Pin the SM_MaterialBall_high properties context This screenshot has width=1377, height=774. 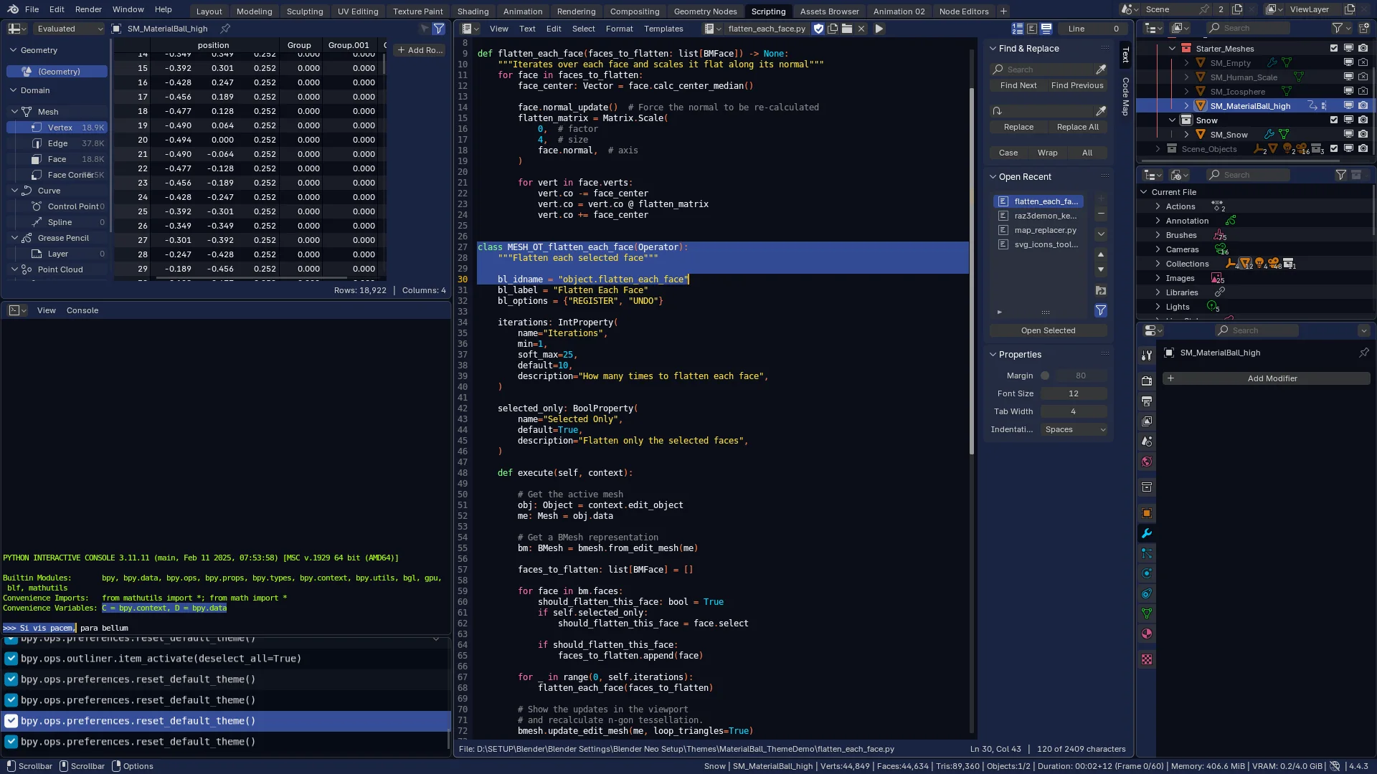(x=1363, y=353)
